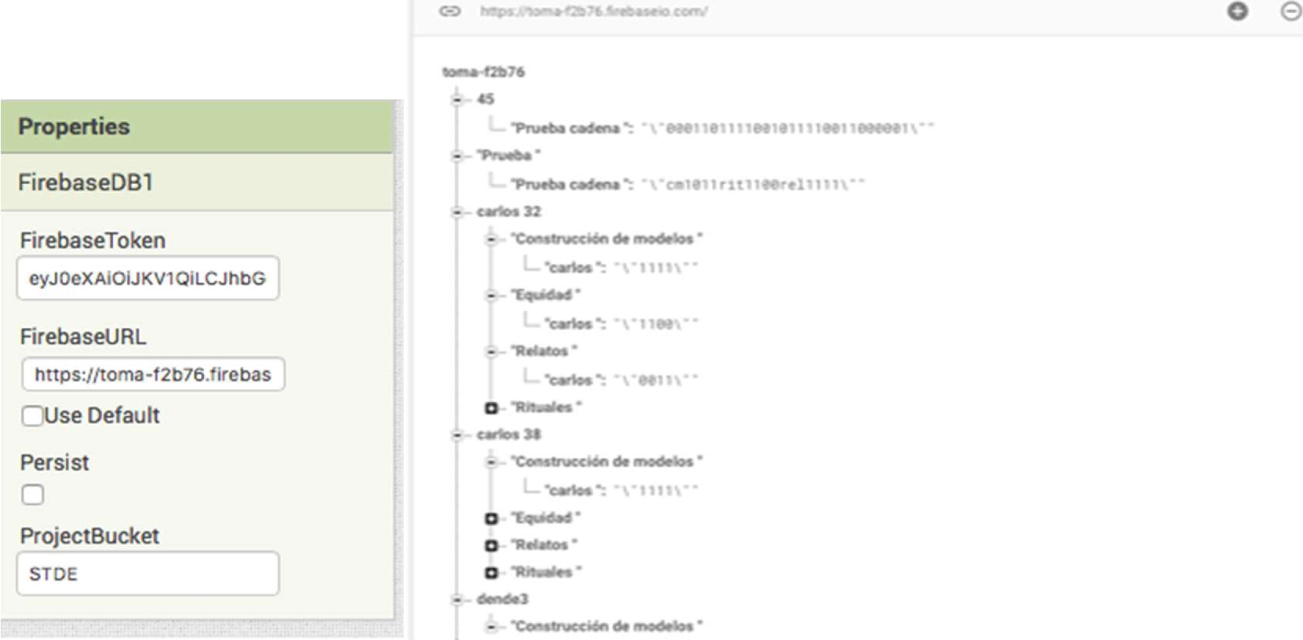Image resolution: width=1303 pixels, height=640 pixels.
Task: Click the Firebase database URL link at top
Action: click(x=594, y=11)
